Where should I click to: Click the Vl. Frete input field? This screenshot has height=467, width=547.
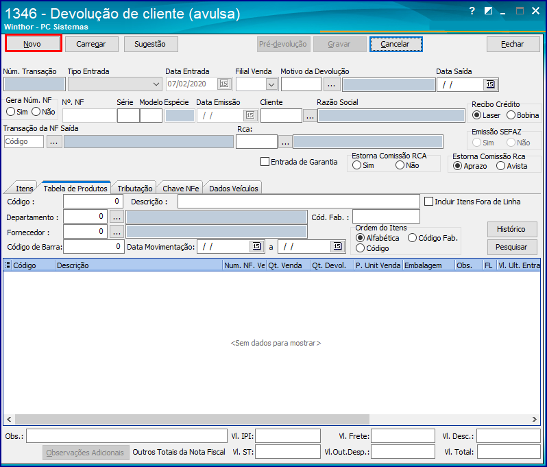point(403,436)
